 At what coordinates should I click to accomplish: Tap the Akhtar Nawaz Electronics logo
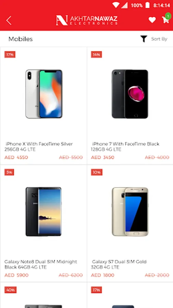coord(87,20)
